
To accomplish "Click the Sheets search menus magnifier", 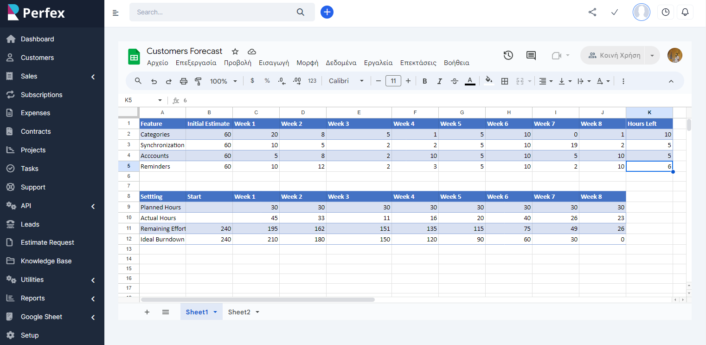I will 138,81.
